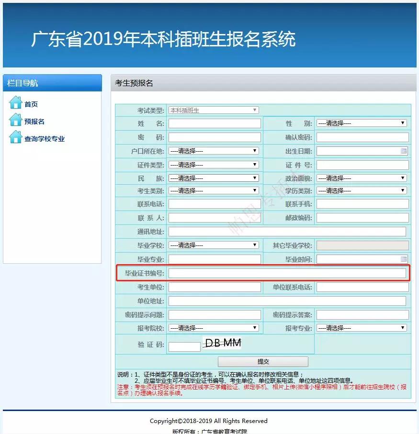Screen dimensions: 419x434
Task: Focus the 单位地址 input field
Action: pos(287,301)
